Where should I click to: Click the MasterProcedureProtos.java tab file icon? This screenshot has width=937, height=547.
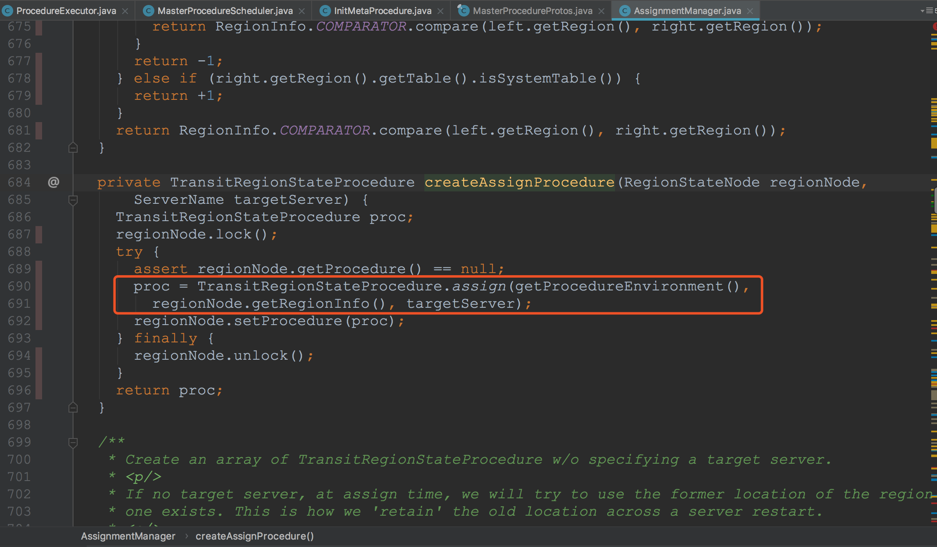point(464,10)
